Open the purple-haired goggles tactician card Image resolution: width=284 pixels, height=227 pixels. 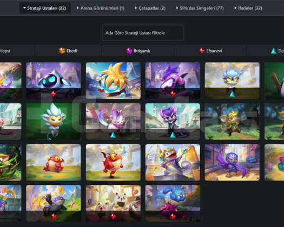pyautogui.click(x=173, y=81)
